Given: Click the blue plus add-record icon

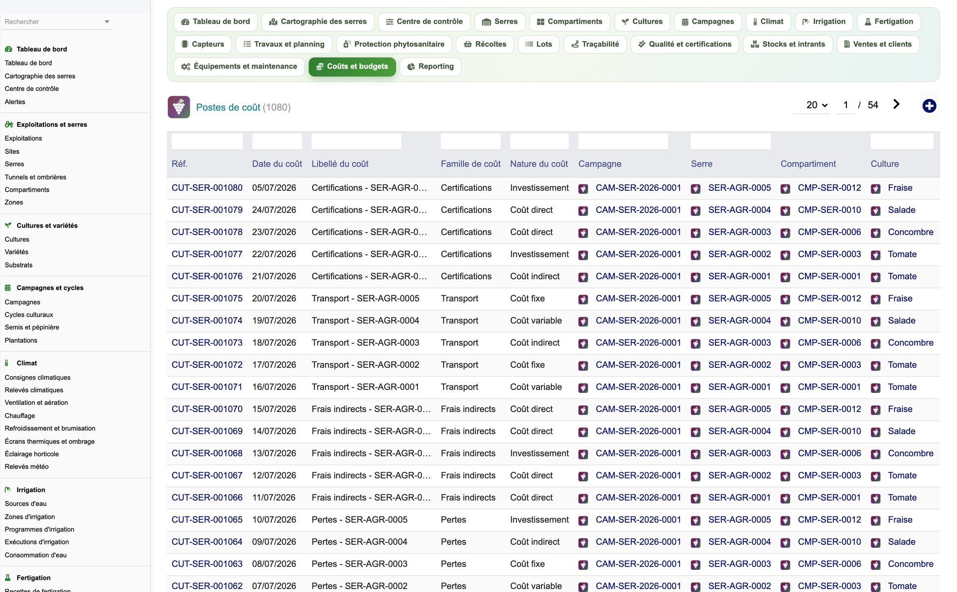Looking at the screenshot, I should tap(929, 106).
